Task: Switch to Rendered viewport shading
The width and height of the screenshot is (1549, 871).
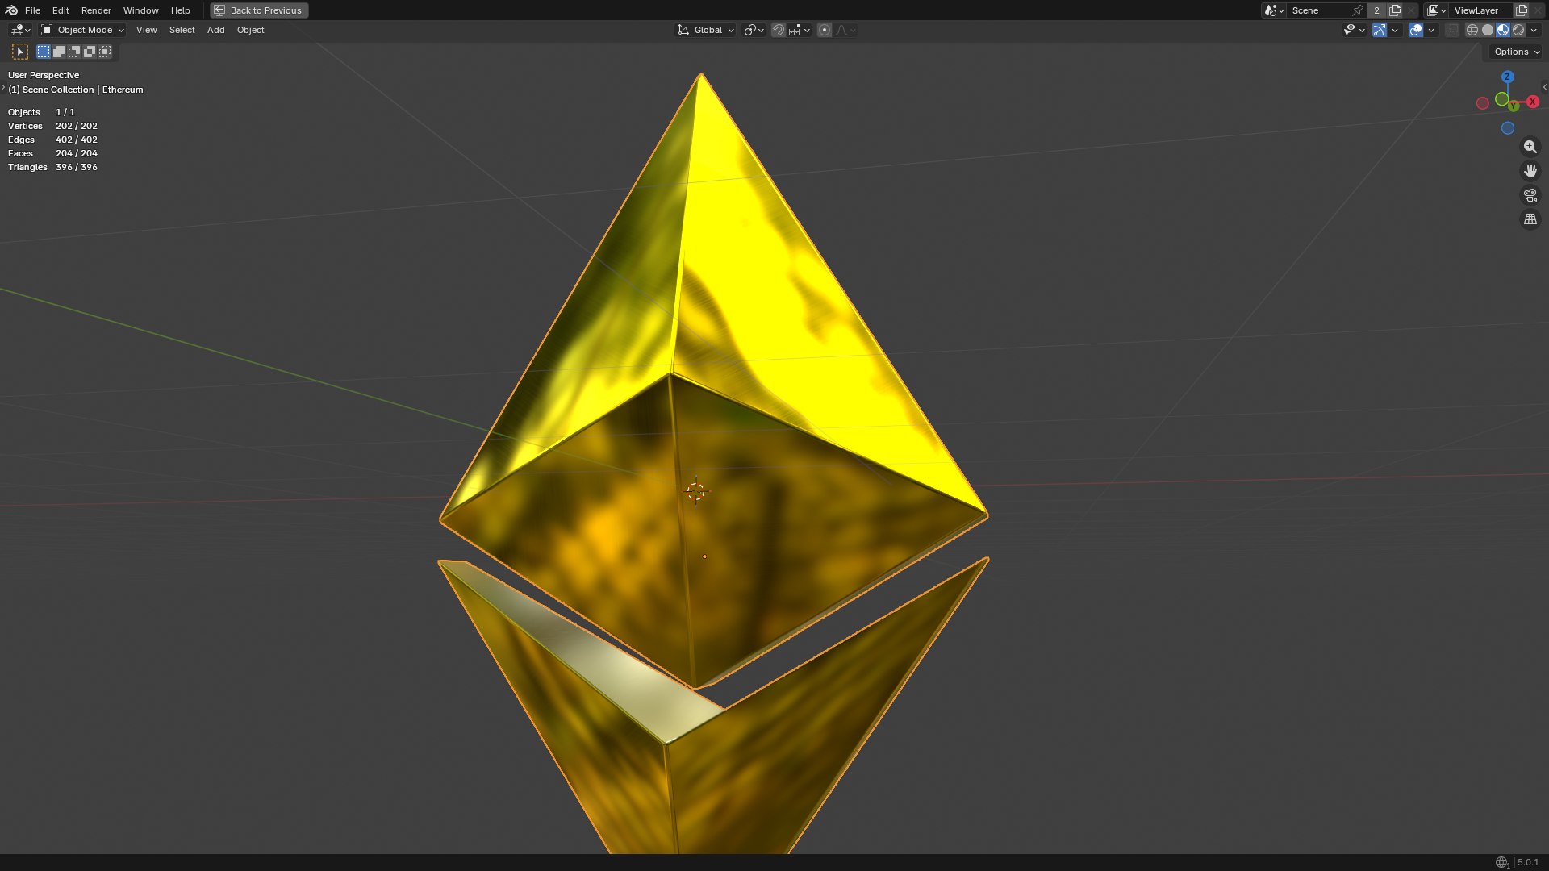Action: 1518,30
